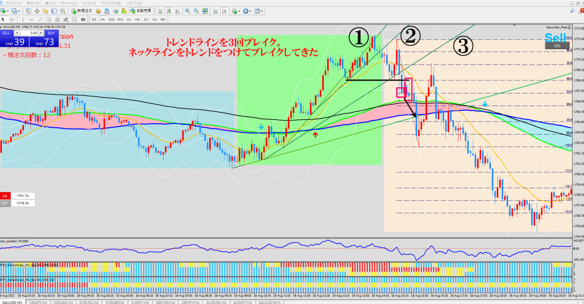Switch to GBPJPY,H4 chart tab
Image resolution: width=584 pixels, height=304 pixels.
coord(190,302)
